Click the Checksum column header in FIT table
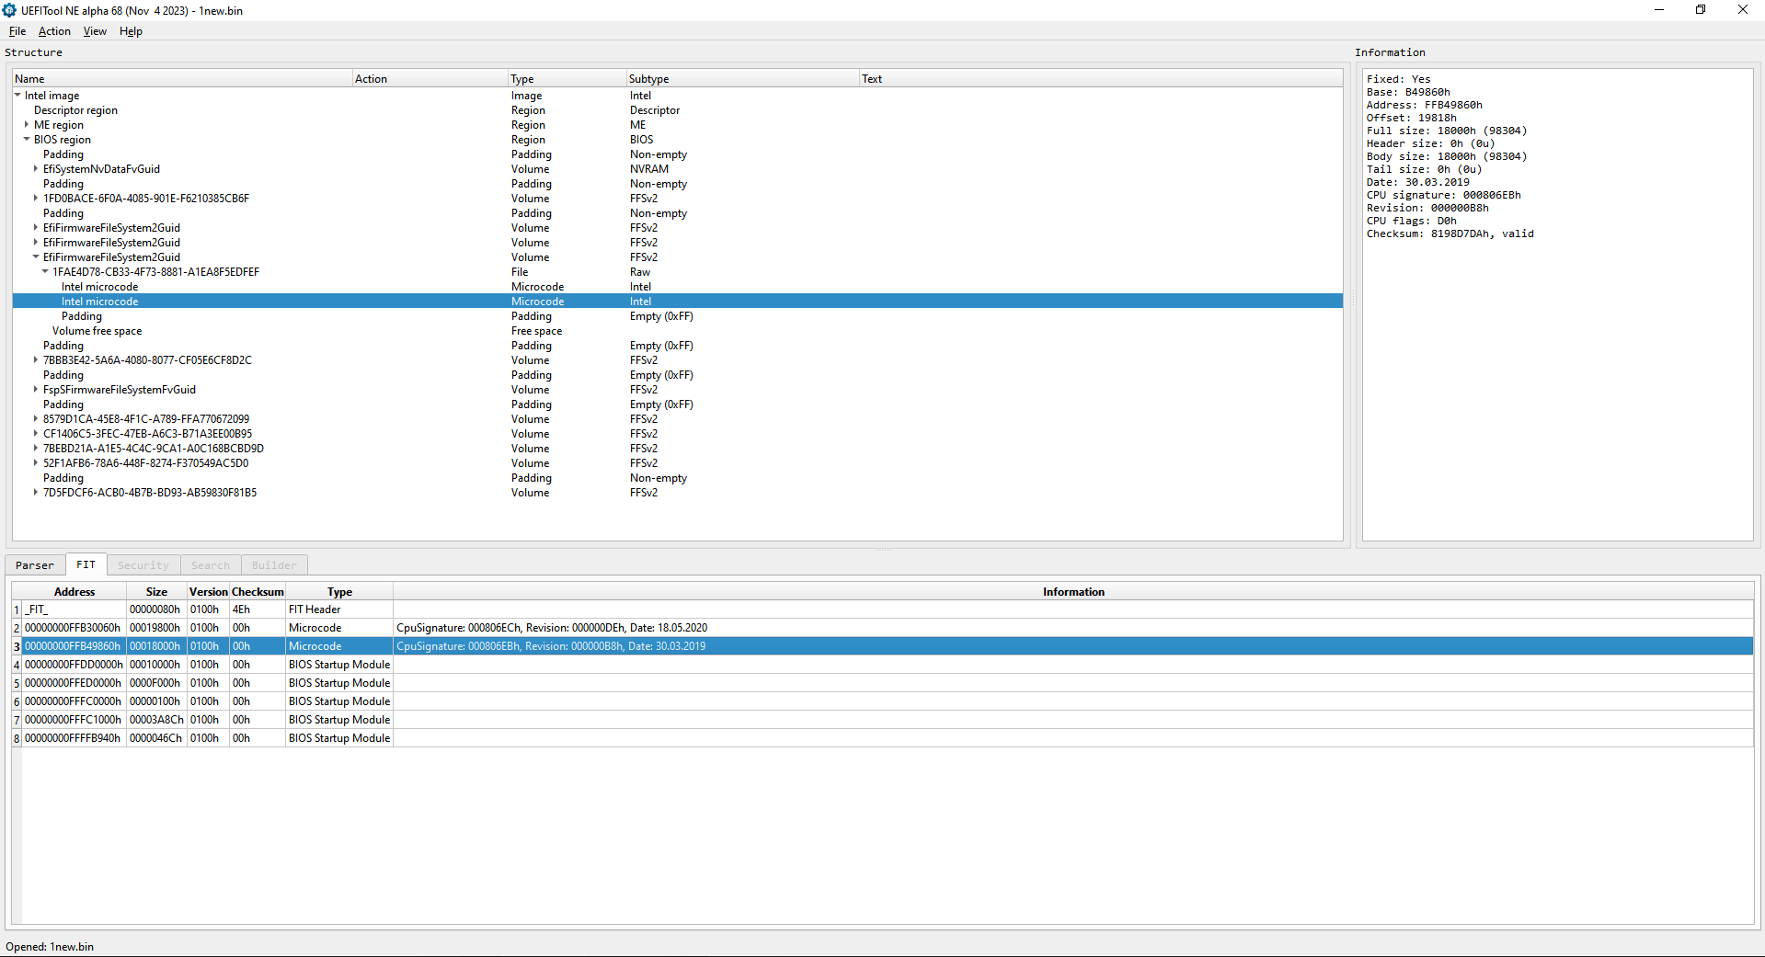The image size is (1765, 957). pyautogui.click(x=258, y=592)
